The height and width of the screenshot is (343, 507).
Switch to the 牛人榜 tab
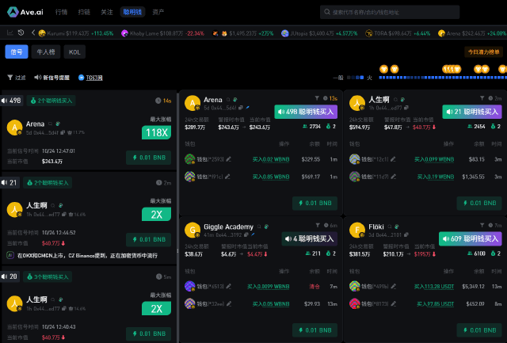coord(46,51)
